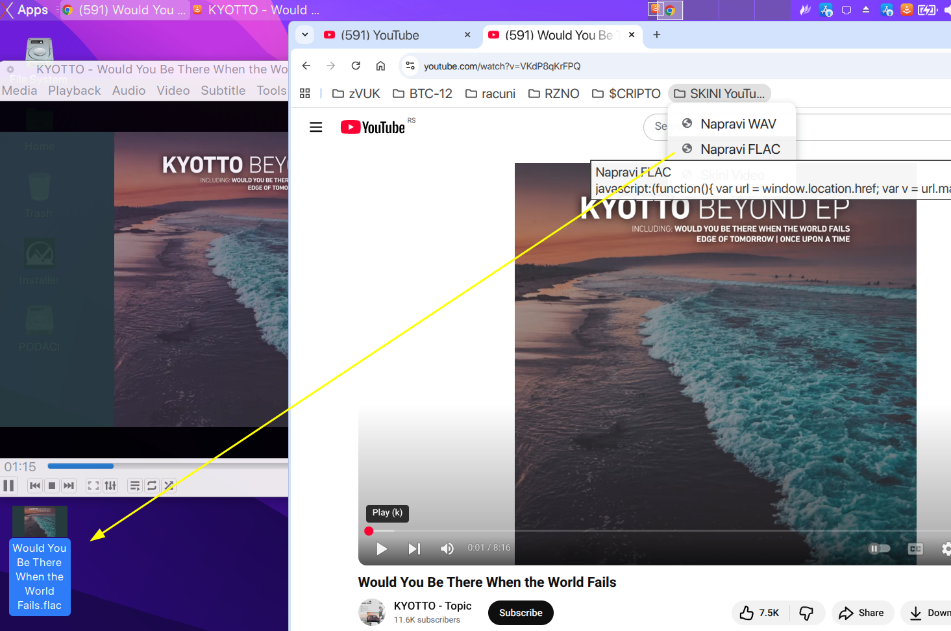Viewport: 951px width, 631px height.
Task: Collapse the SKINI YouTu... bookmark folder
Action: [x=719, y=93]
